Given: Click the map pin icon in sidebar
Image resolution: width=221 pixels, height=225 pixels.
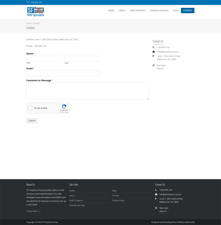Looking at the screenshot, I should click(x=153, y=56).
